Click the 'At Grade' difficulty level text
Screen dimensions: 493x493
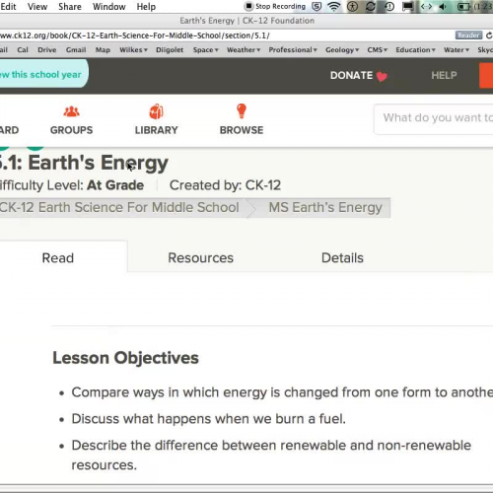click(x=115, y=185)
